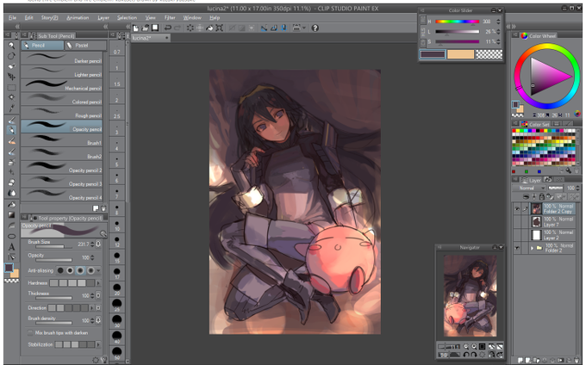Image resolution: width=586 pixels, height=365 pixels.
Task: Select the Eraser tool
Action: pos(11,182)
